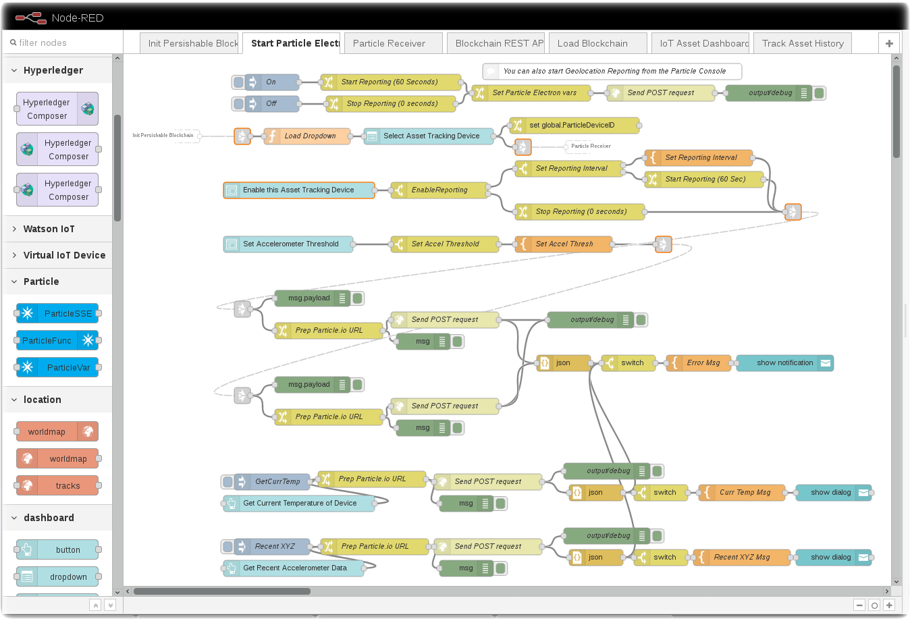This screenshot has width=910, height=619.
Task: Click the filter nodes search field
Action: (x=64, y=43)
